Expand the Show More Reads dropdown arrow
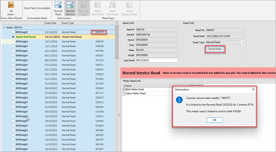Viewport: 276px width, 152px height. pos(15,15)
